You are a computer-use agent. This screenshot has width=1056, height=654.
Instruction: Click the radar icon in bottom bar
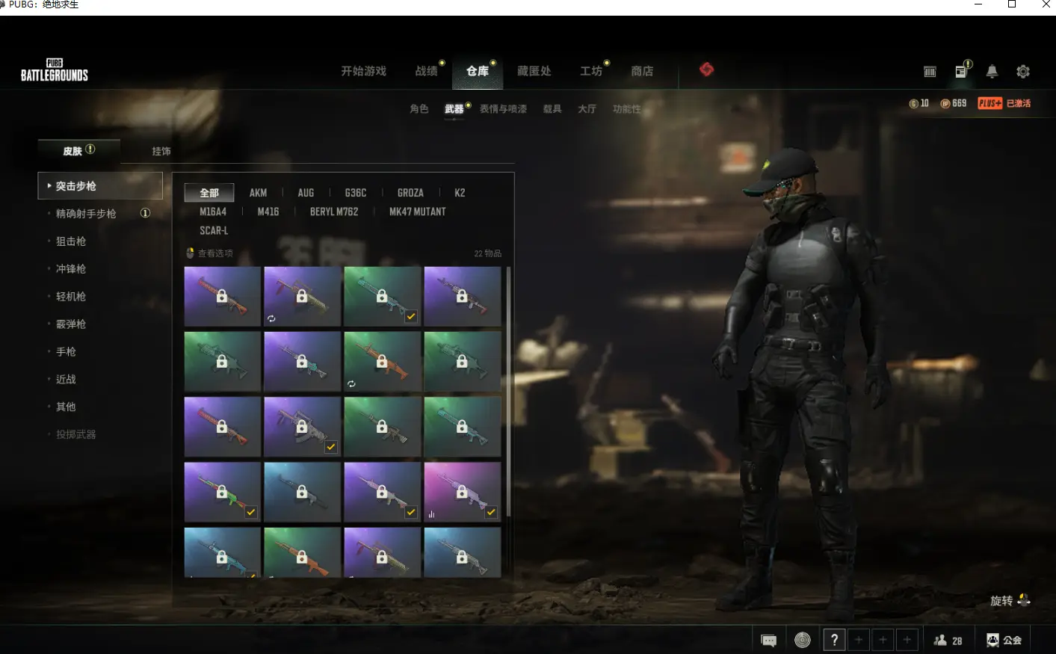click(803, 641)
